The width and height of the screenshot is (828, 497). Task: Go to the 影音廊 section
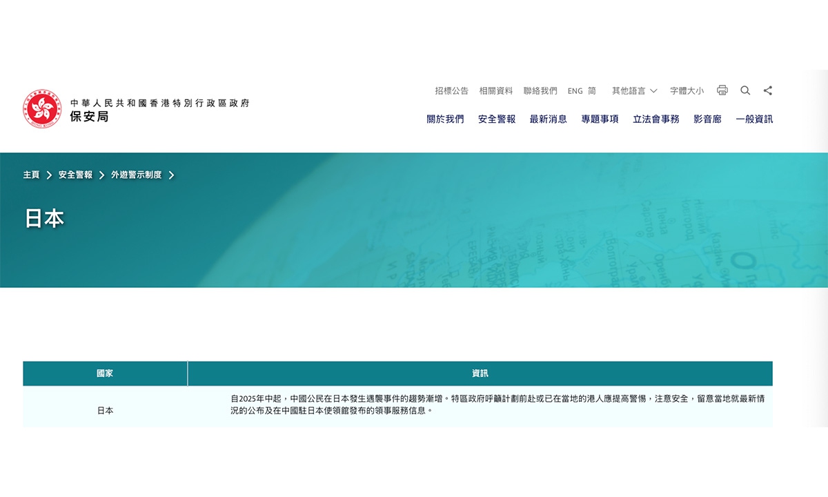pyautogui.click(x=707, y=119)
